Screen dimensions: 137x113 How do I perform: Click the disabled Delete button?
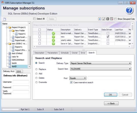tap(52, 19)
